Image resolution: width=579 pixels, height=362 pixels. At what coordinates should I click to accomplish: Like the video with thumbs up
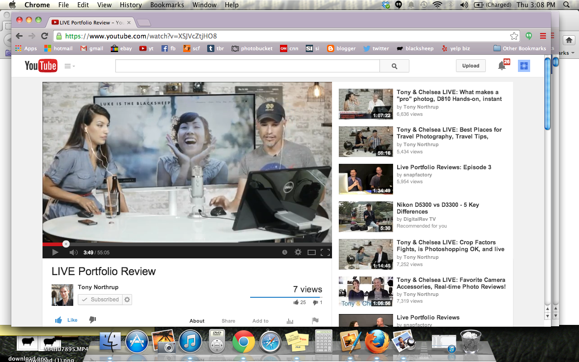click(x=66, y=320)
